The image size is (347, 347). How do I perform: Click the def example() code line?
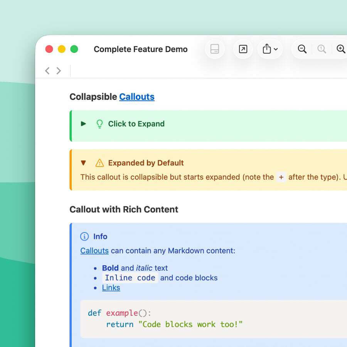point(119,313)
